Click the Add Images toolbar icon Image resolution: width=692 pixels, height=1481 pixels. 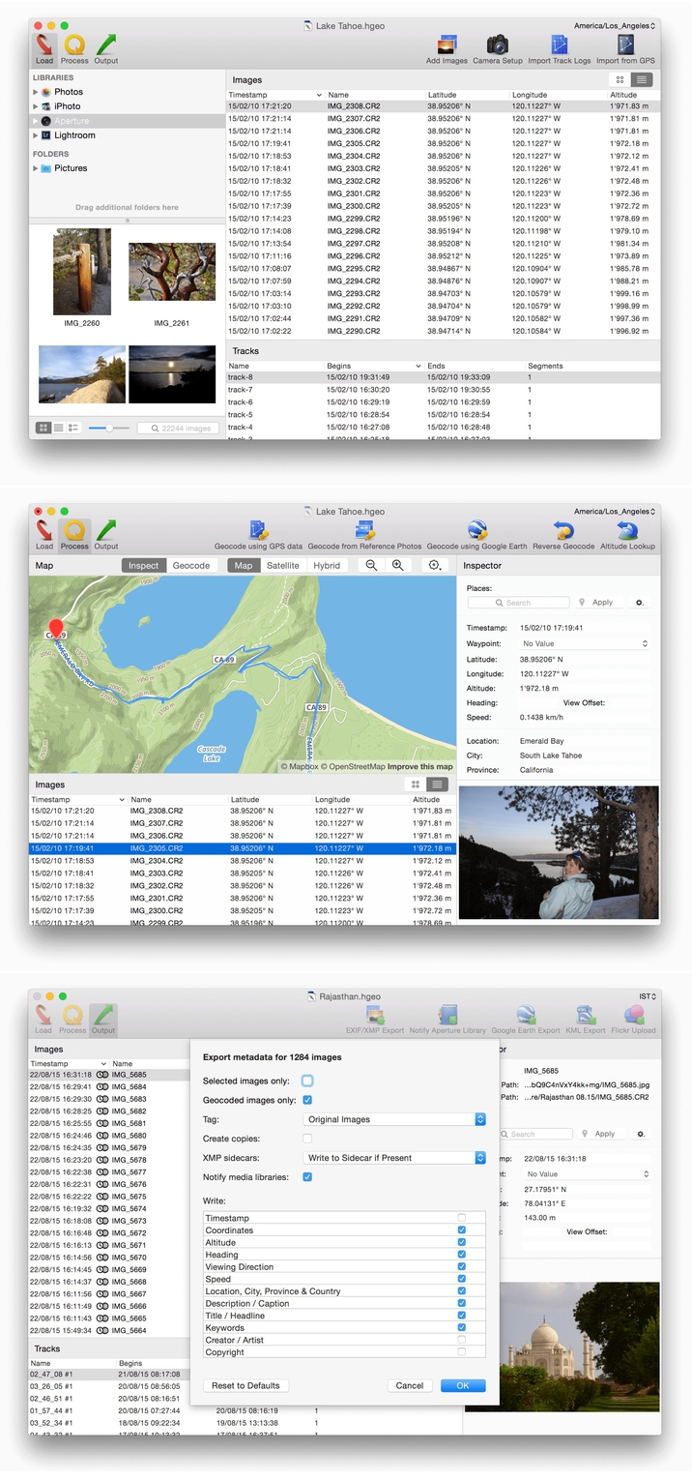[x=447, y=45]
